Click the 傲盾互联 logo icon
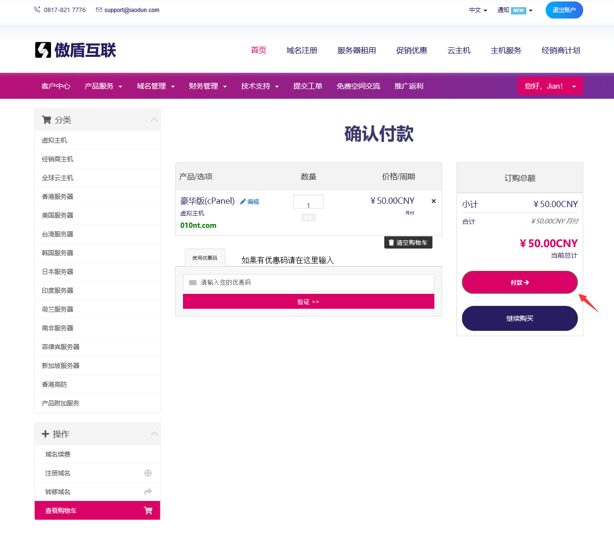 (x=43, y=50)
